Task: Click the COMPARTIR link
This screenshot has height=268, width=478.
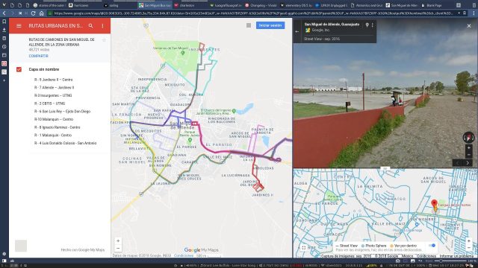Action: point(38,56)
